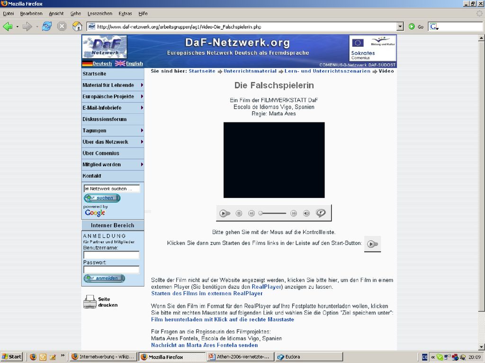This screenshot has height=363, width=485.
Task: Click the Sokrates Comenius logo
Action: (373, 49)
